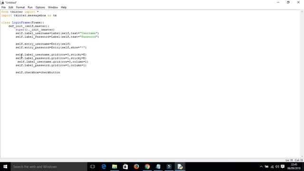Screen dimensions: 304x171
Task: Click the 'def_init_(self,master):' line
Action: click(x=29, y=26)
